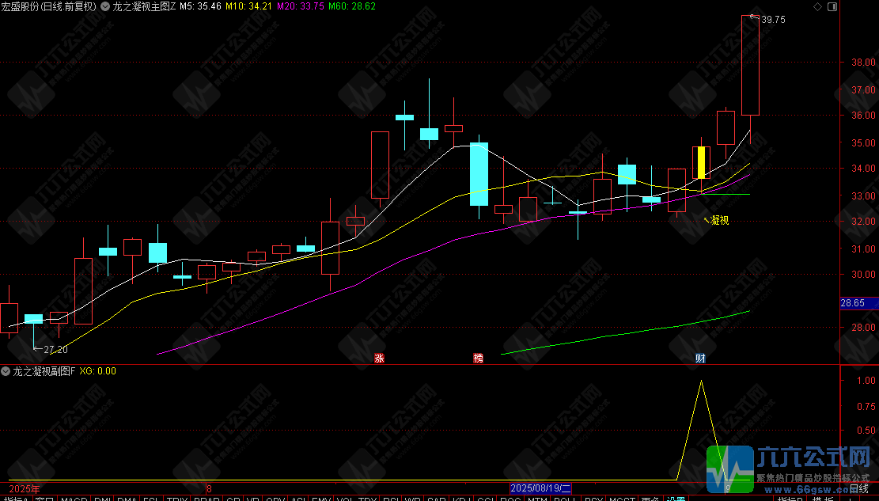Click the 2025/08/19 date marker
879x501 pixels.
click(540, 488)
